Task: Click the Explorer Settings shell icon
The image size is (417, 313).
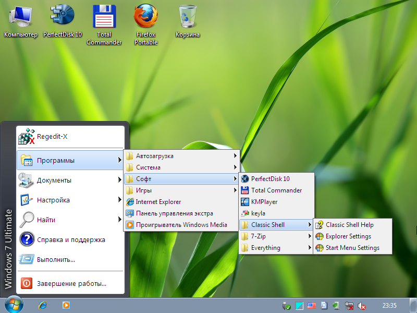Action: 320,236
